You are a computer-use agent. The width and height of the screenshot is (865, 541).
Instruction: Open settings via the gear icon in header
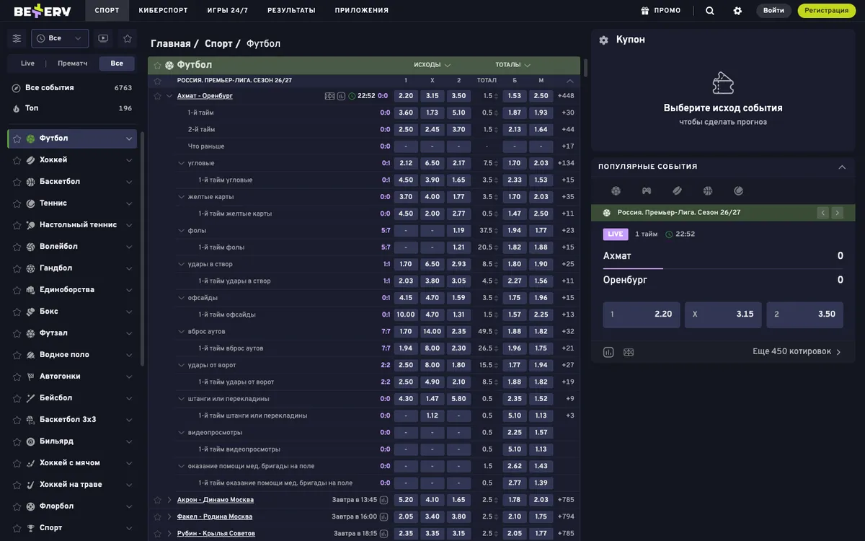point(737,11)
